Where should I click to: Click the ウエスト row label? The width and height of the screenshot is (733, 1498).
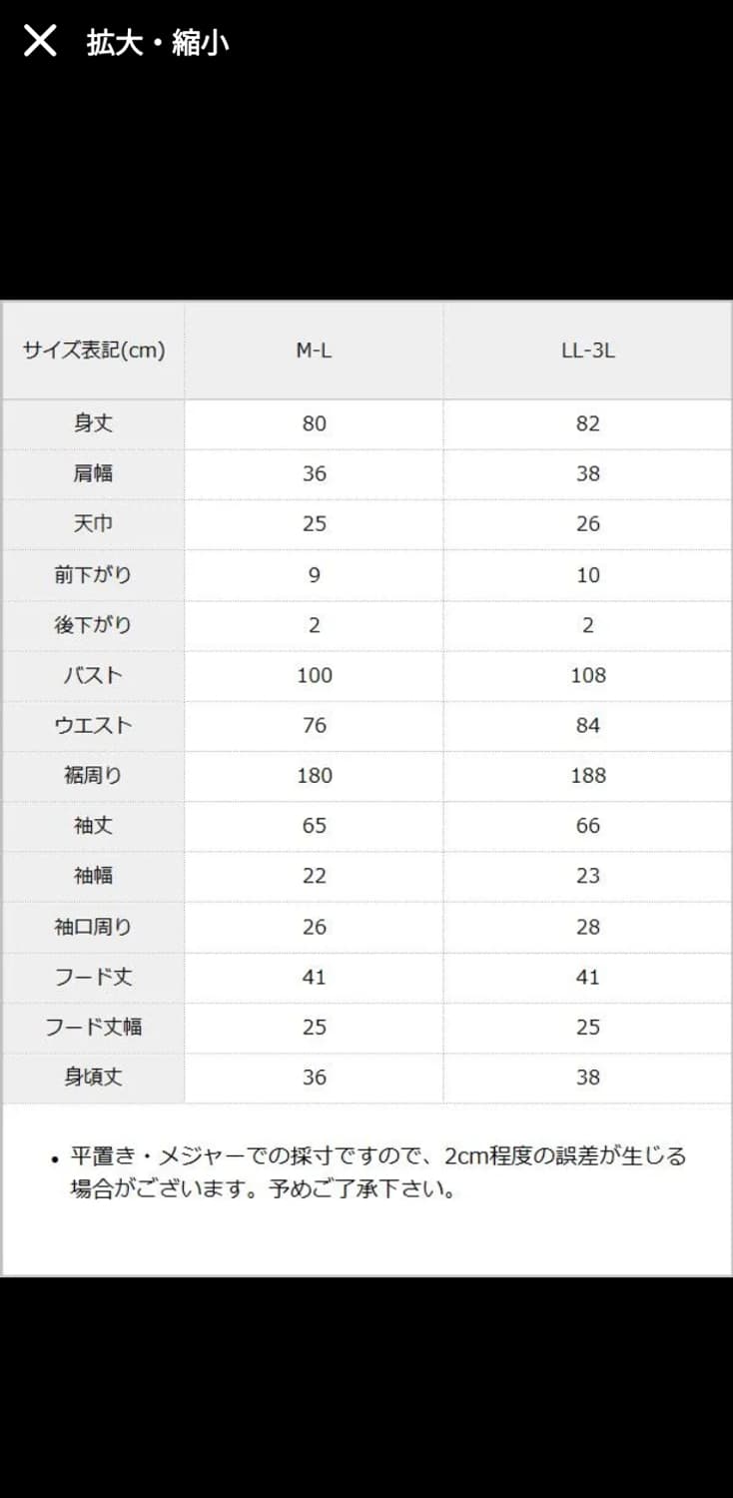tap(94, 726)
